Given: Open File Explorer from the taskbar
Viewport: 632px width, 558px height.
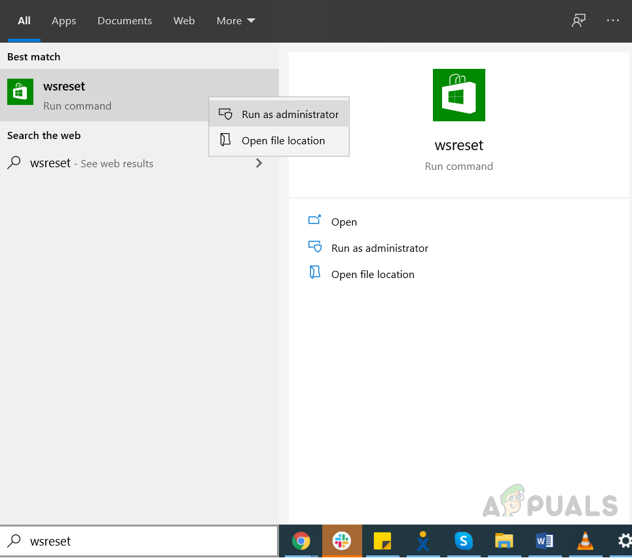Looking at the screenshot, I should coord(504,541).
